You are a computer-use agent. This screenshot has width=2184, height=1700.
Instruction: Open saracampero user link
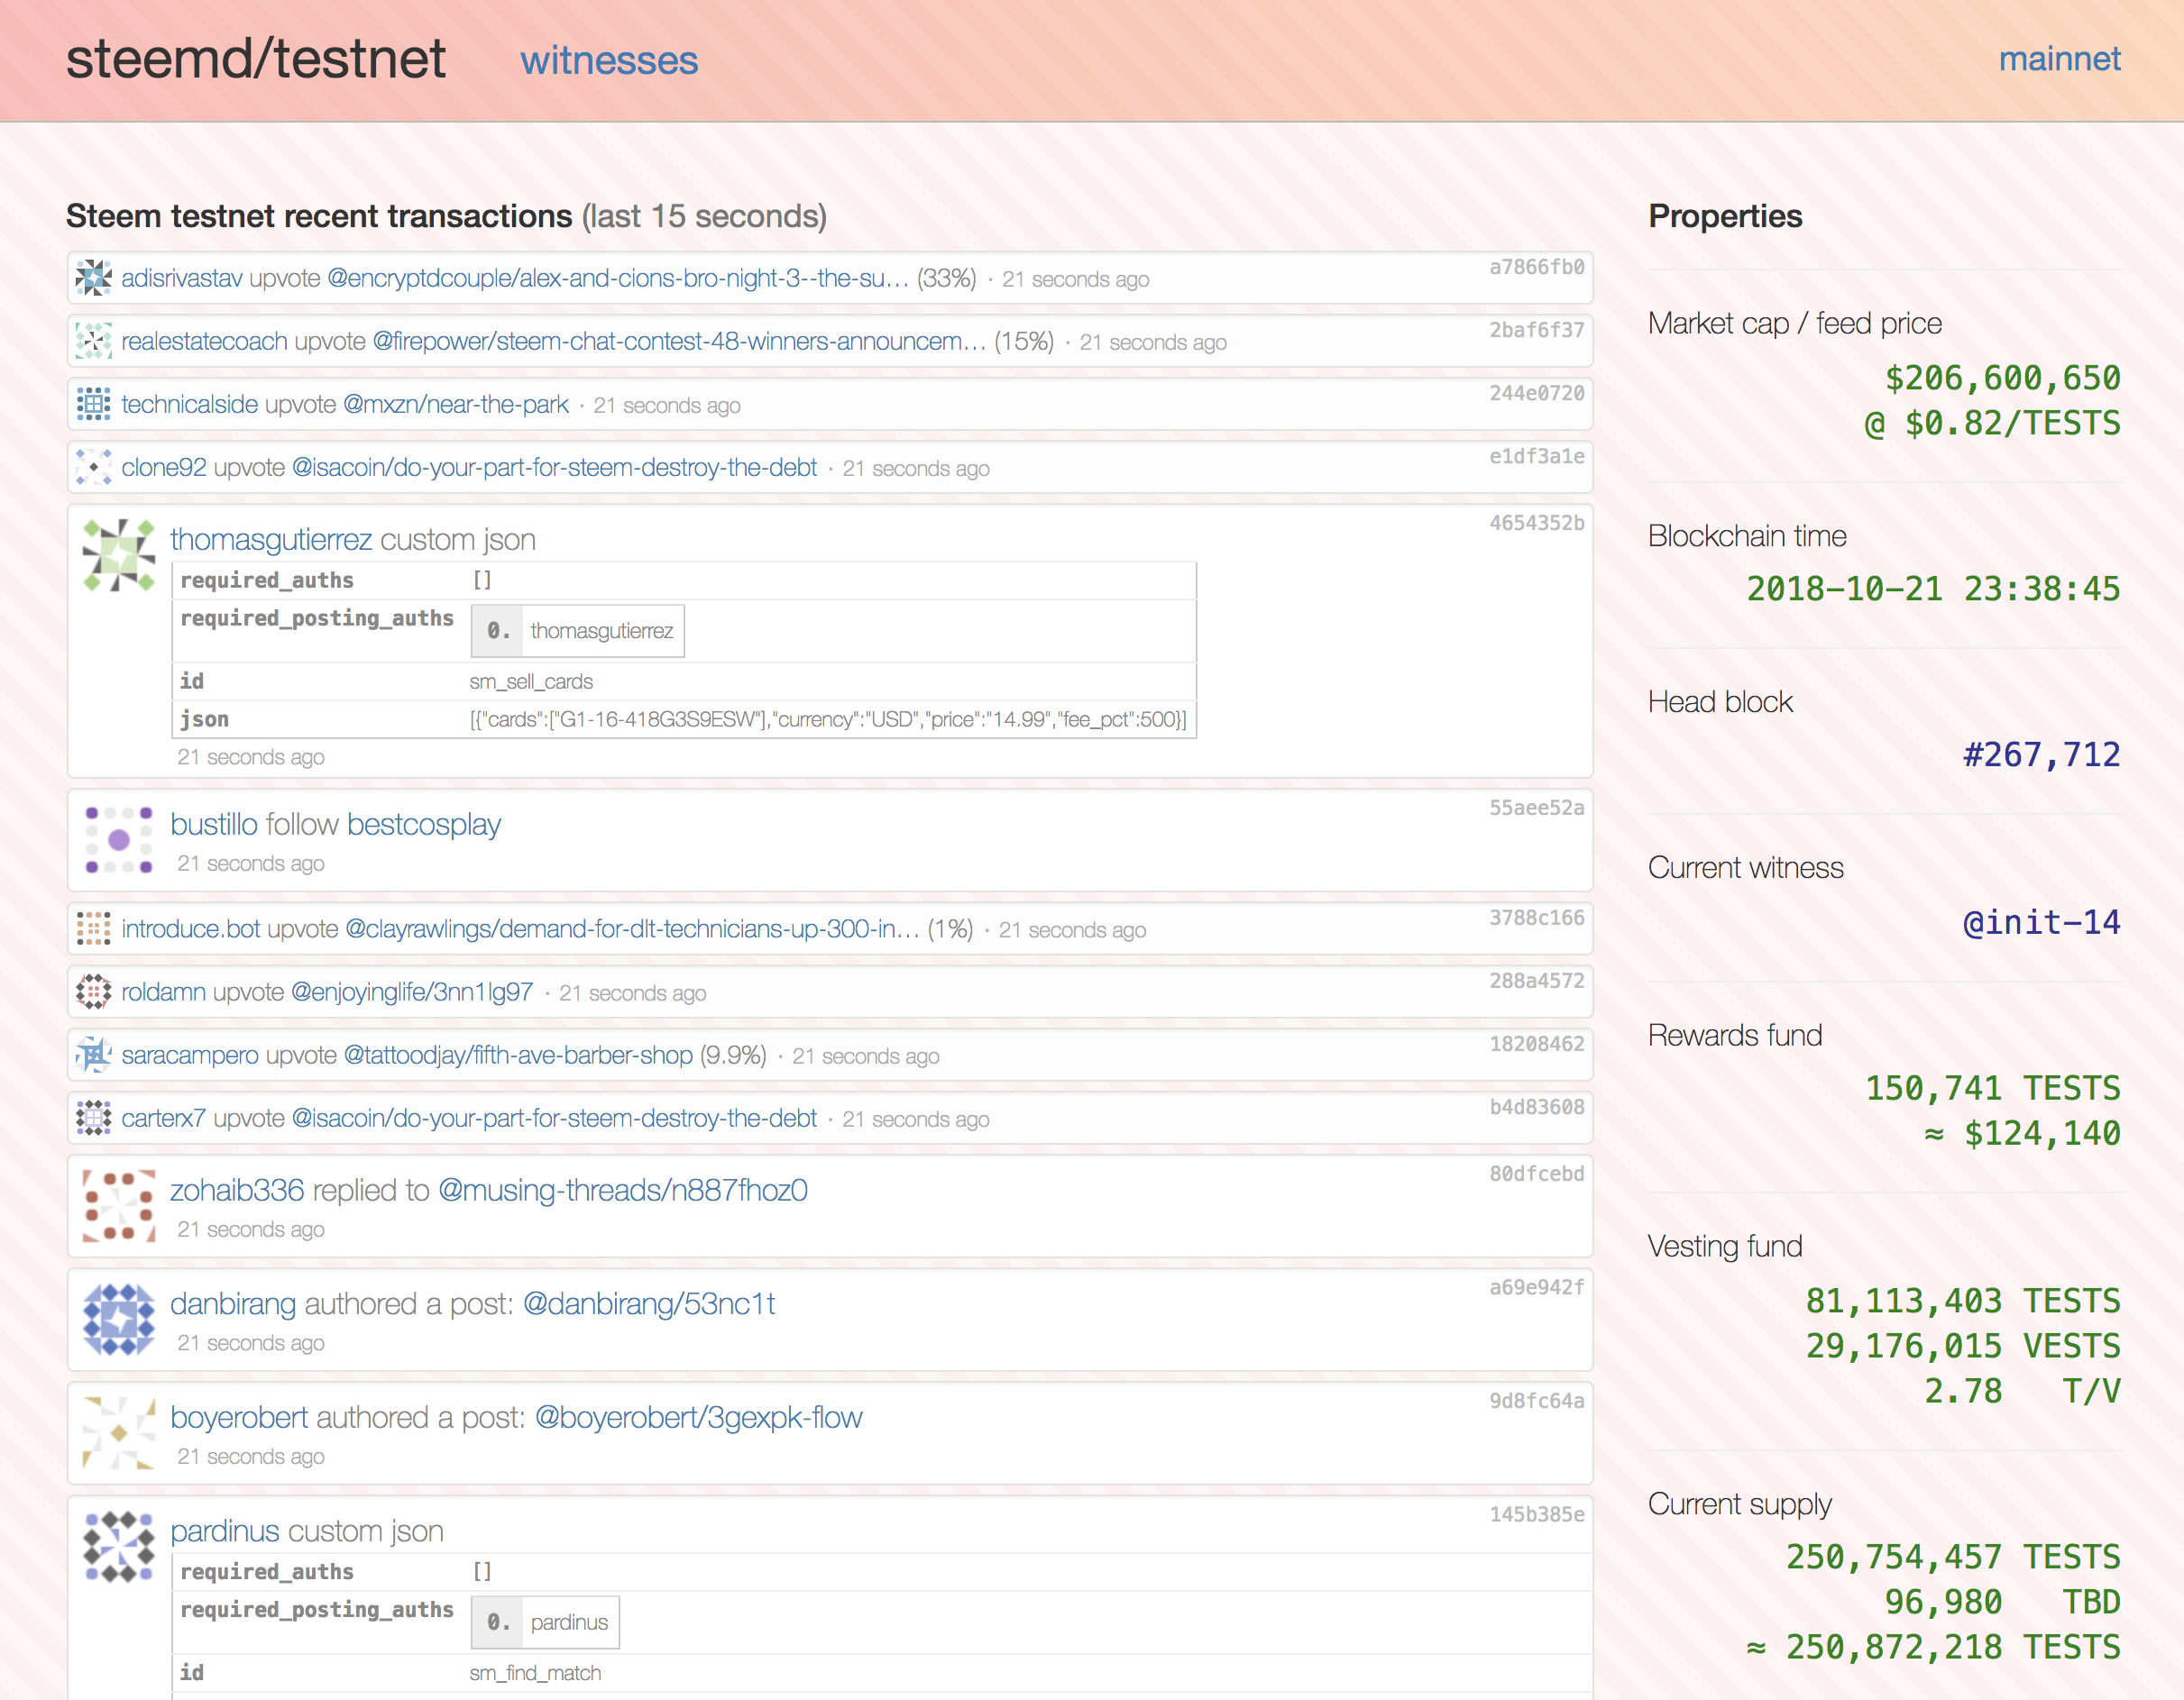coord(190,1055)
